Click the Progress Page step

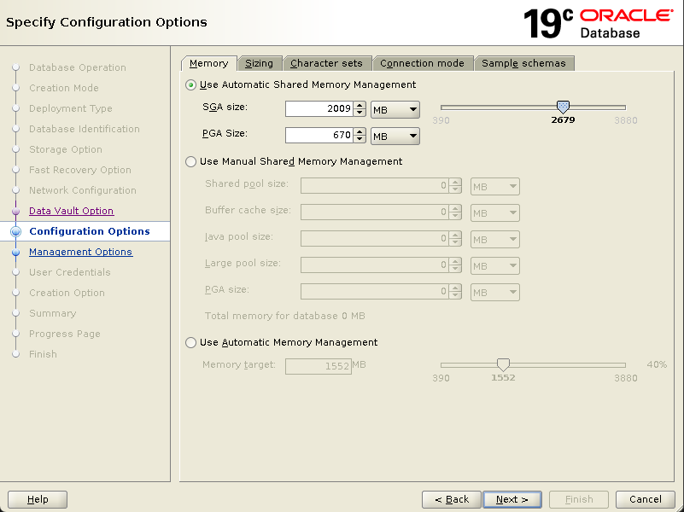click(65, 334)
